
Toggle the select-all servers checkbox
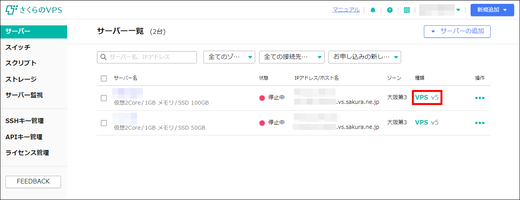[x=104, y=78]
